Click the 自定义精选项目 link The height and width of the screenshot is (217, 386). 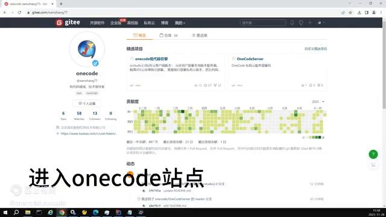(x=315, y=49)
